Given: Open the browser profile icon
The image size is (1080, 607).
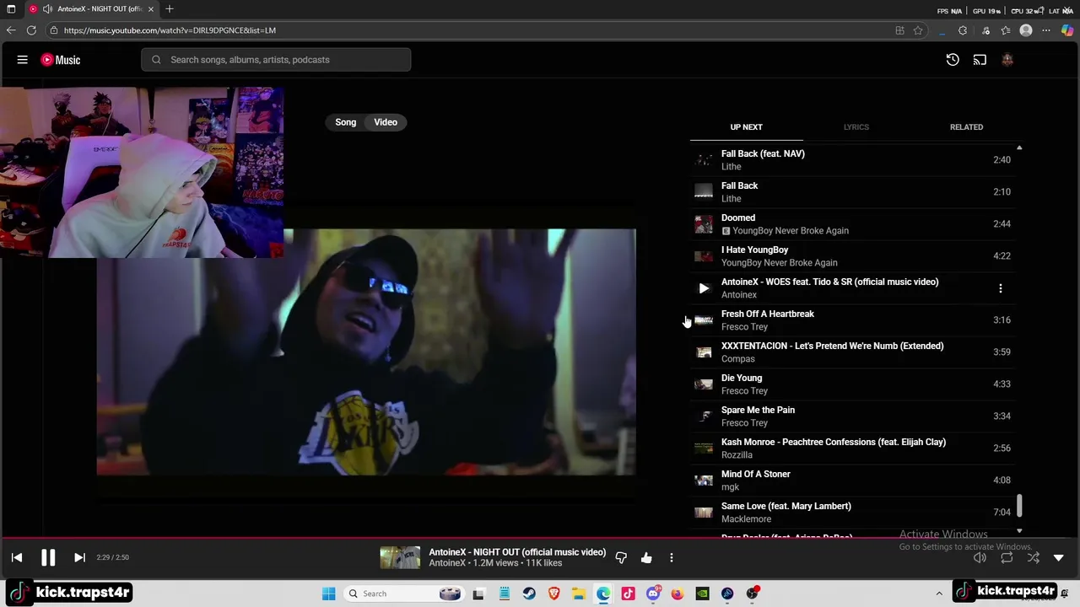Looking at the screenshot, I should (x=1026, y=30).
